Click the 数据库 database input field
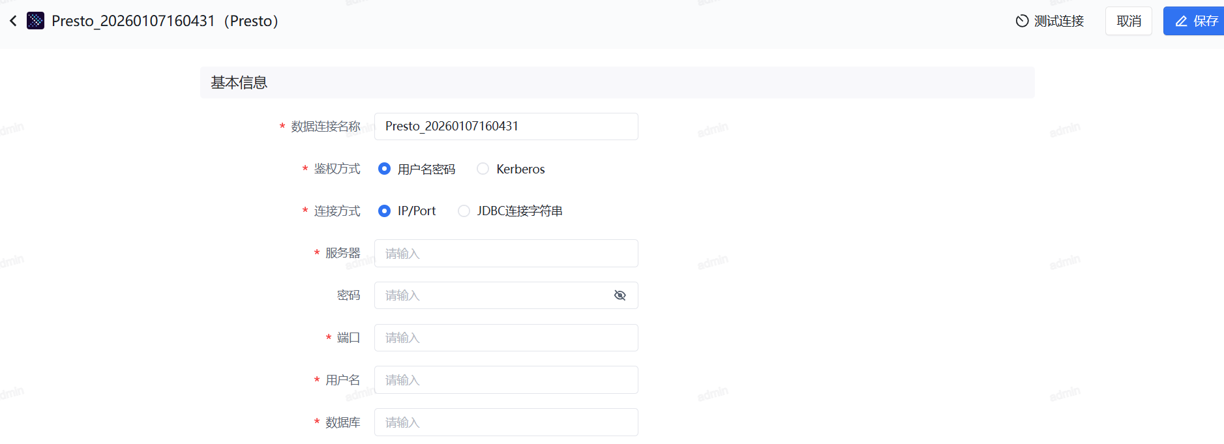1224x444 pixels. click(x=506, y=422)
